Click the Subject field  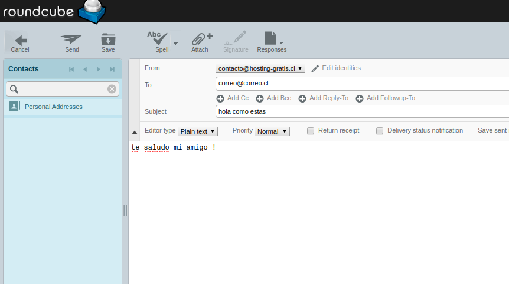[363, 111]
